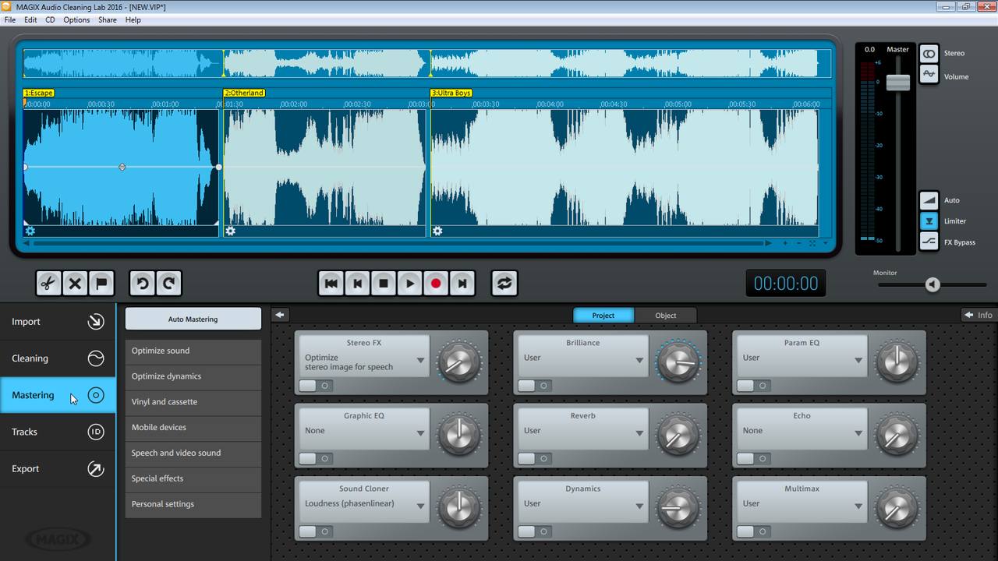Click the Multimax knob
998x561 pixels.
(897, 509)
